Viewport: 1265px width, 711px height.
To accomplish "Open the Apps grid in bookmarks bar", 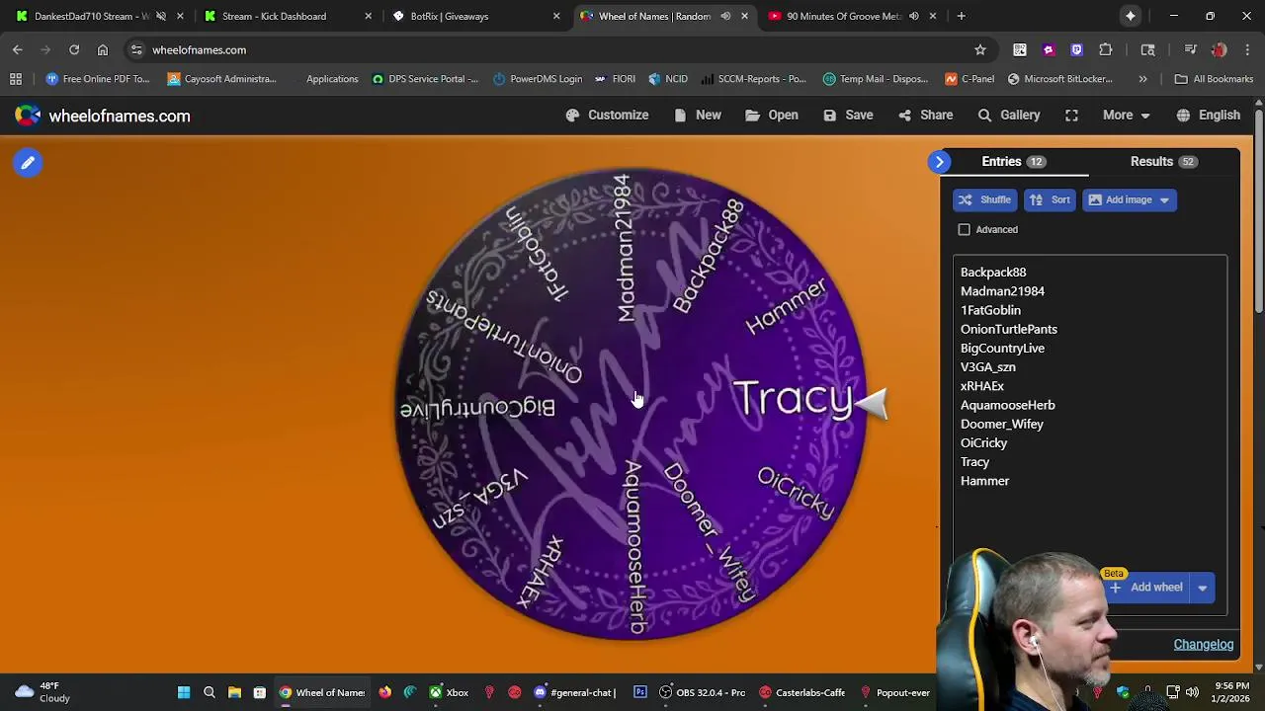I will pyautogui.click(x=16, y=79).
